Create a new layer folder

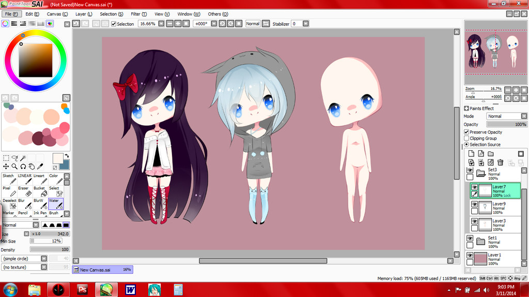coord(491,153)
